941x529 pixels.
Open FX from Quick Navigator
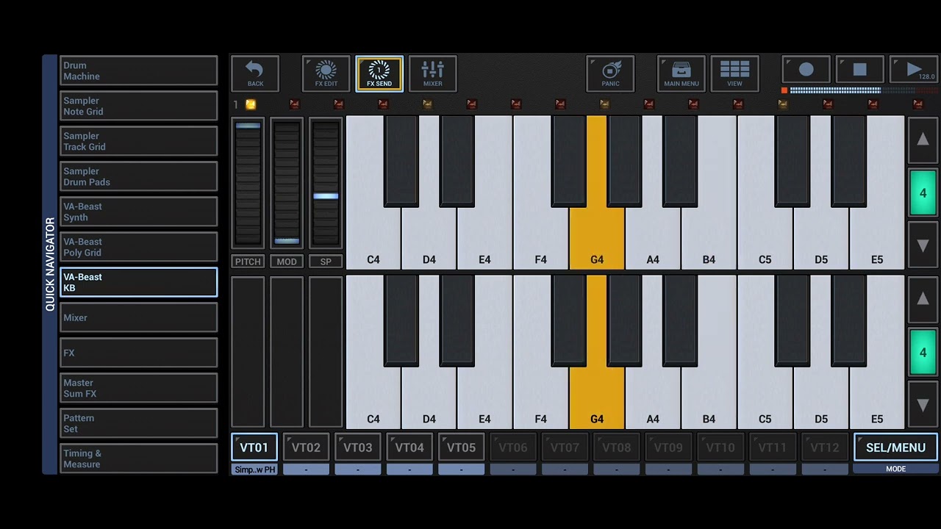(x=139, y=353)
